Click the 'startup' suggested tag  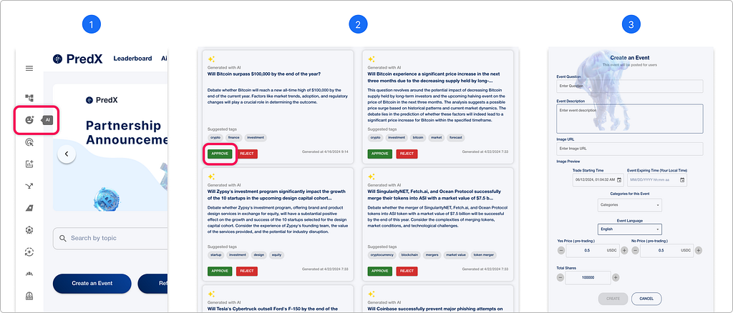[x=215, y=255]
